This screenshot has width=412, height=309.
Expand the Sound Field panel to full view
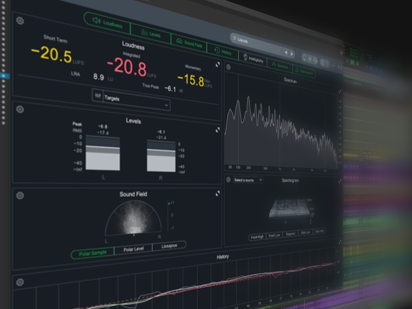pyautogui.click(x=217, y=193)
